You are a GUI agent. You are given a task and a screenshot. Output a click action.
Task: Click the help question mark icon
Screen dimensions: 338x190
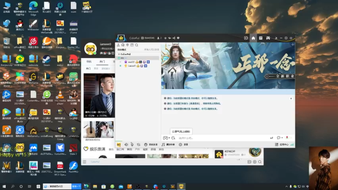(178, 38)
